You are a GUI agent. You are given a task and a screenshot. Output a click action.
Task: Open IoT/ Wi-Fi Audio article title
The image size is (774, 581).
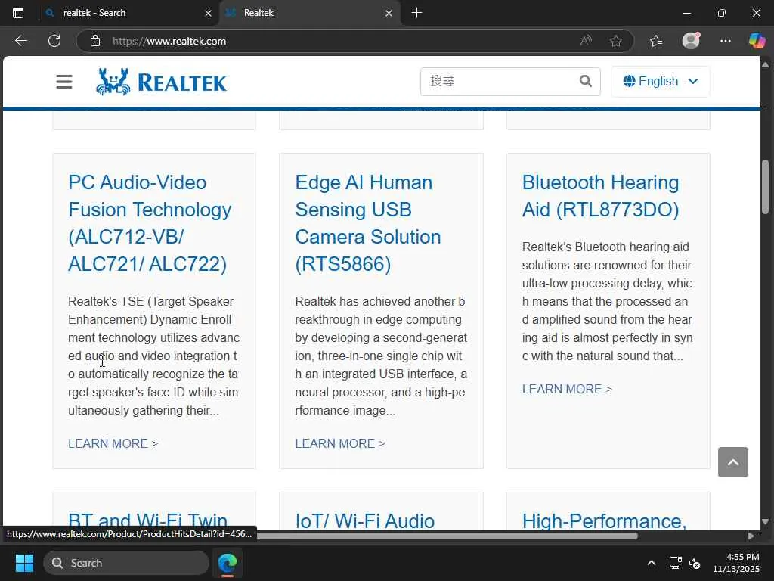(365, 520)
